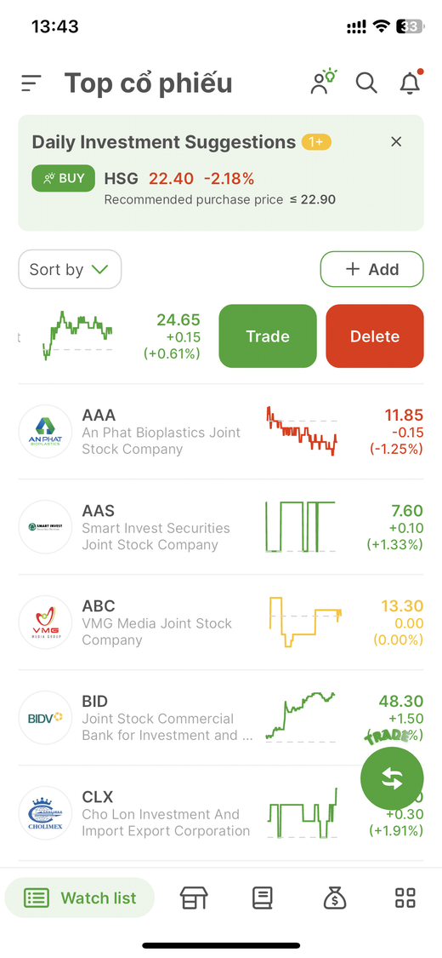Tap the BUY suggestion badge for HSG
442x958 pixels.
point(64,179)
